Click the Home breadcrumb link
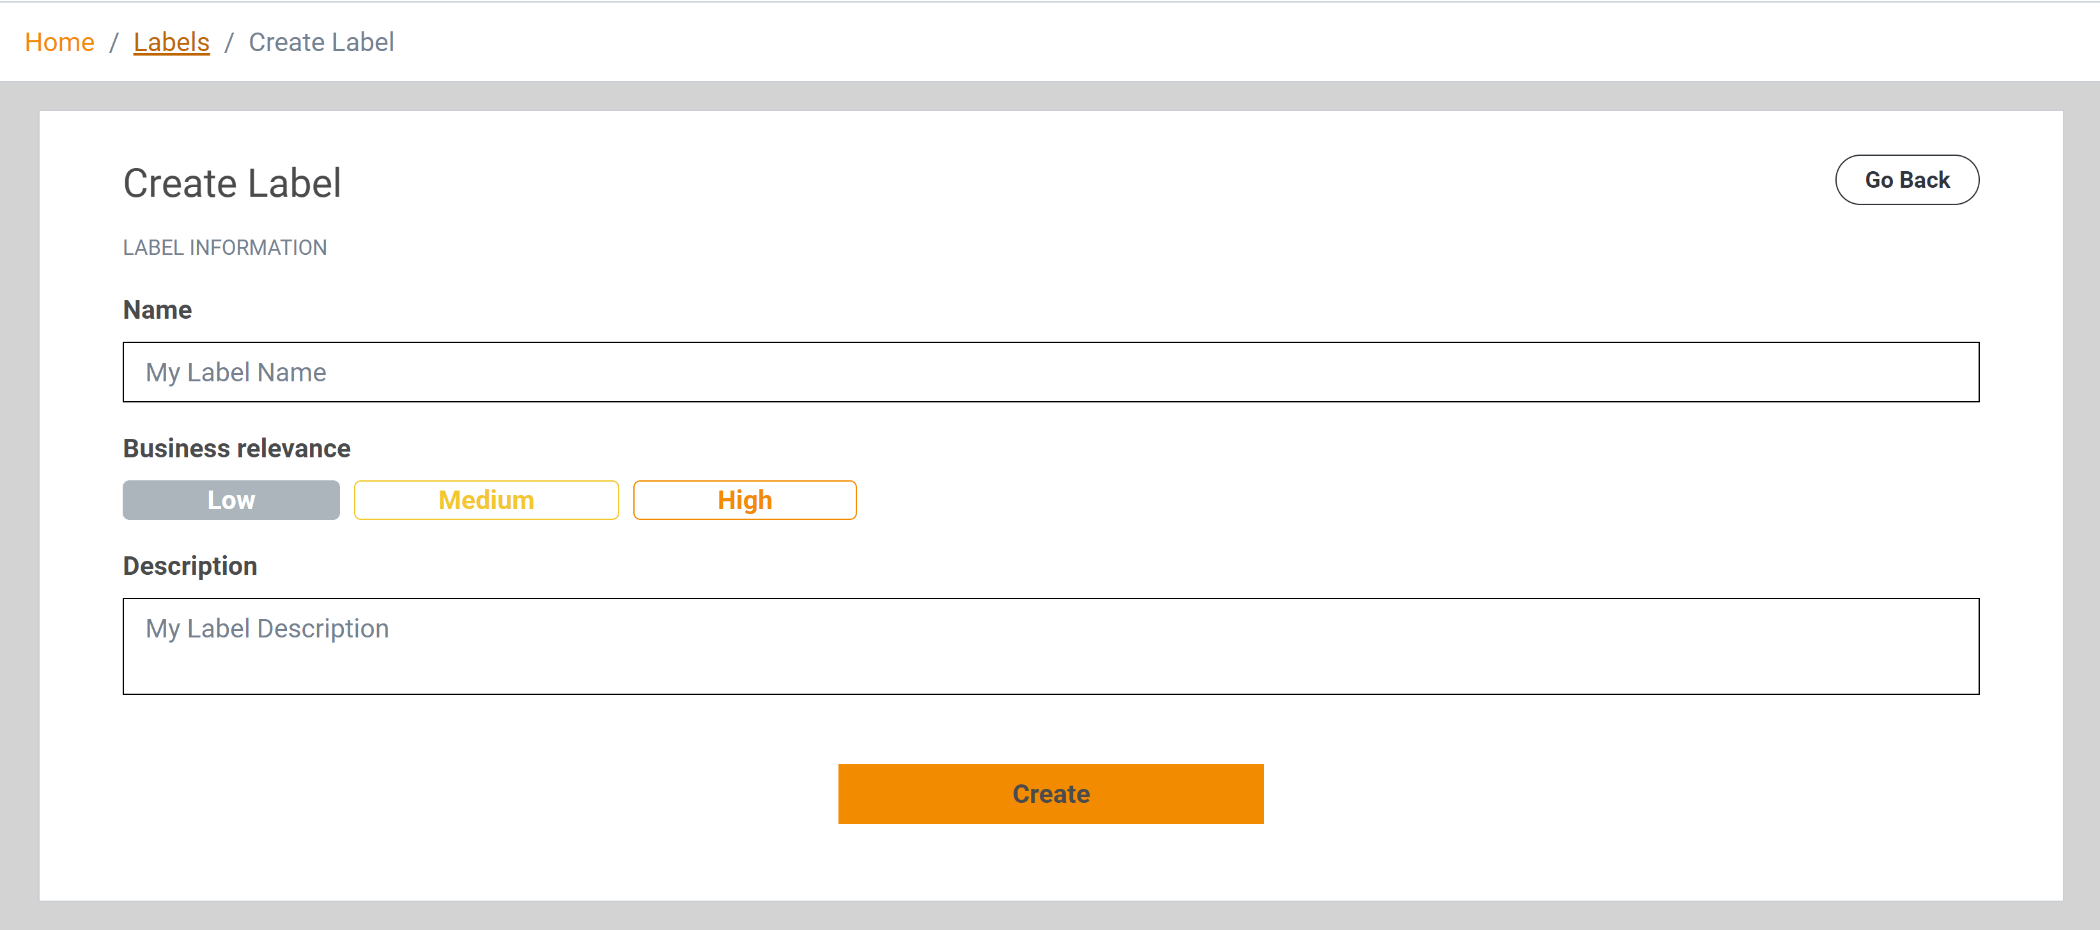 [x=59, y=42]
